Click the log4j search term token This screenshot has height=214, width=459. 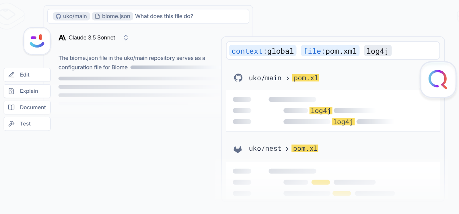click(x=378, y=51)
